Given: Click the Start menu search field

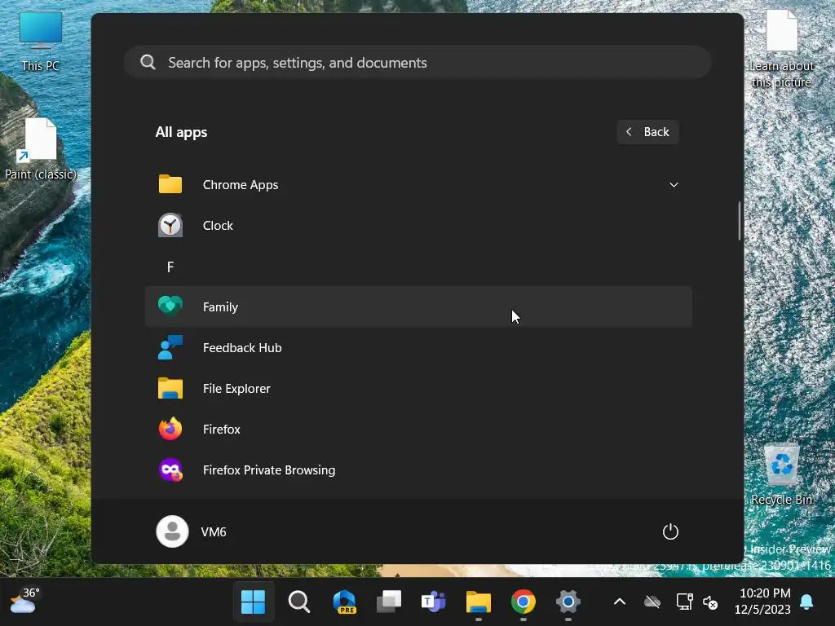Looking at the screenshot, I should point(417,62).
